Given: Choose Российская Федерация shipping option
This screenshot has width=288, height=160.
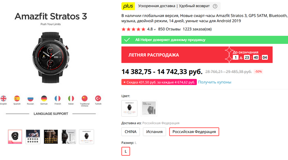Looking at the screenshot, I should [x=194, y=132].
